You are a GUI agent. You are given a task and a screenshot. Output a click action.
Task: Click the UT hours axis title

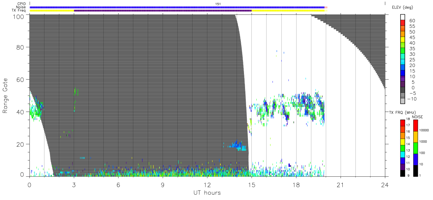(207, 193)
